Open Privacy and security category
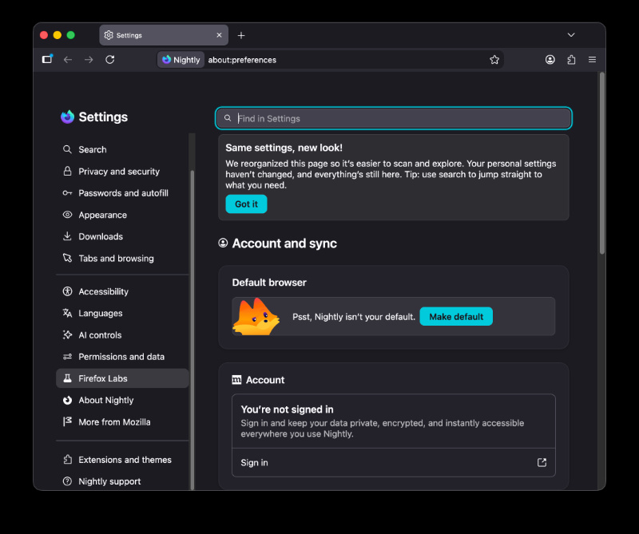The width and height of the screenshot is (639, 534). (122, 172)
